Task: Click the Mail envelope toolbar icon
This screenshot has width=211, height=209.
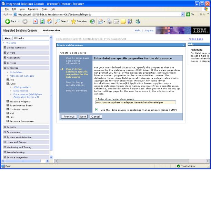Action: [x=101, y=21]
